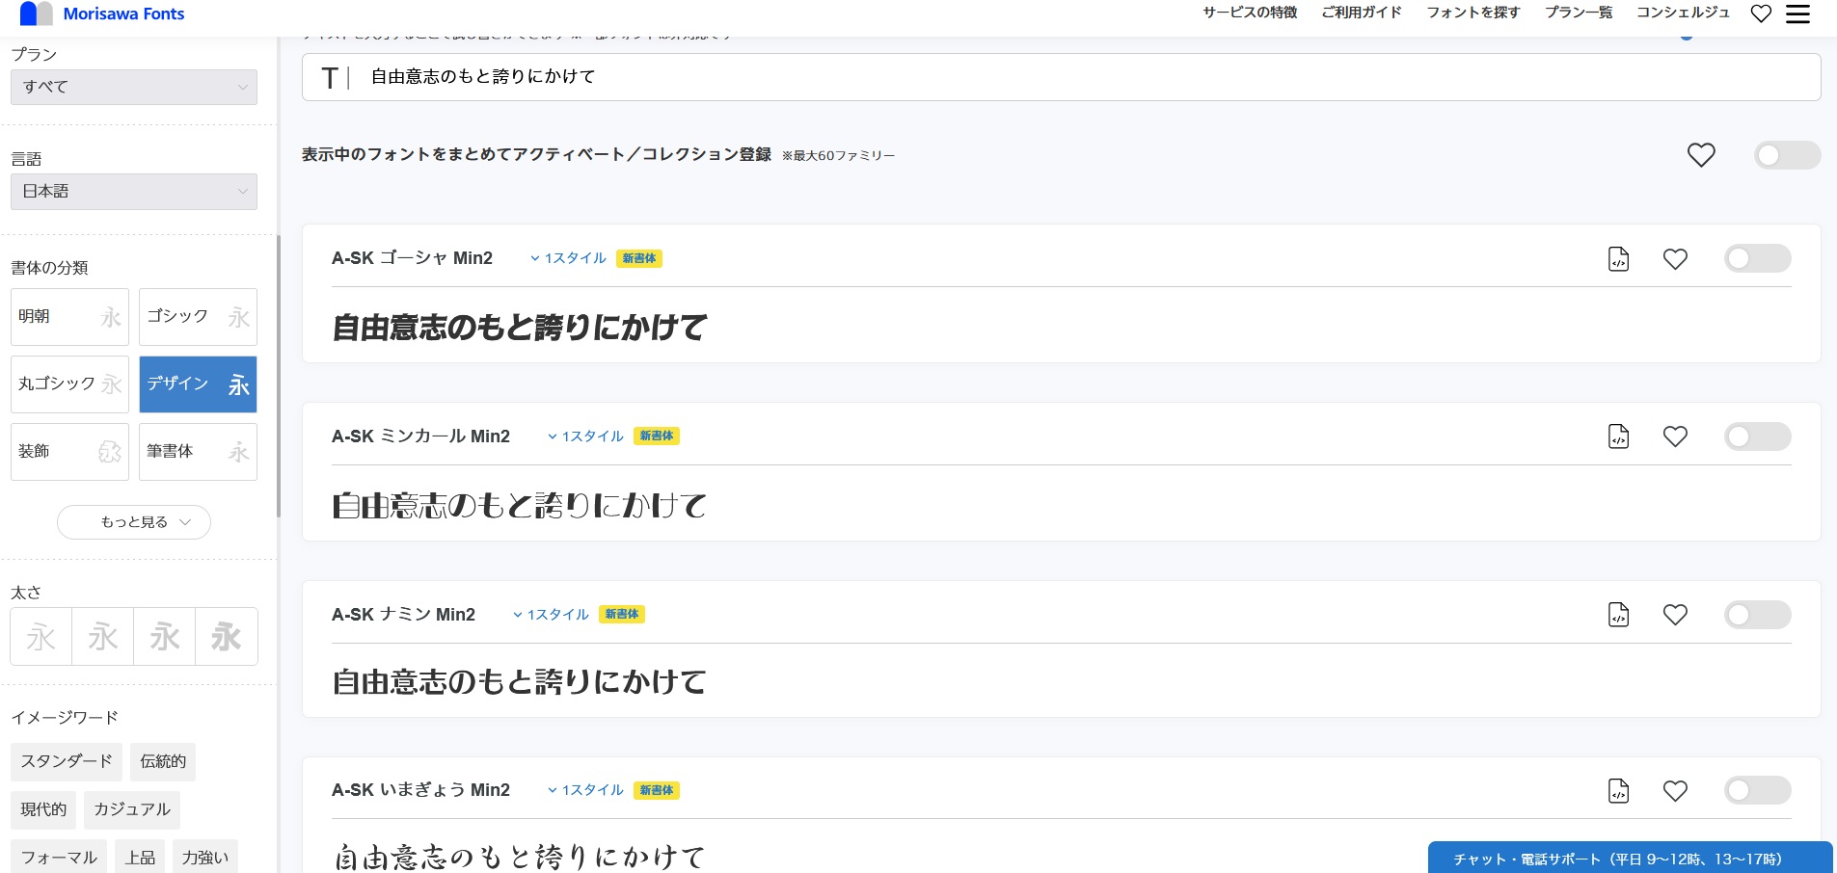Open web font code icon for A-SK ミンカール Min2
The width and height of the screenshot is (1837, 873).
1619,436
